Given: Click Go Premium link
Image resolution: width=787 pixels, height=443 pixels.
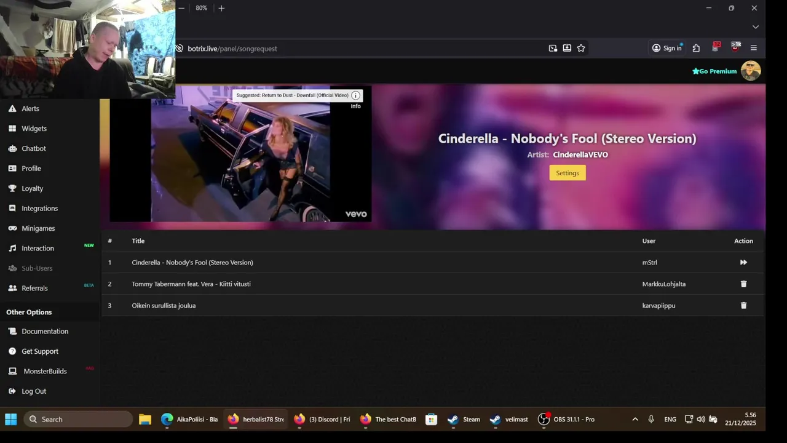Looking at the screenshot, I should [x=714, y=71].
